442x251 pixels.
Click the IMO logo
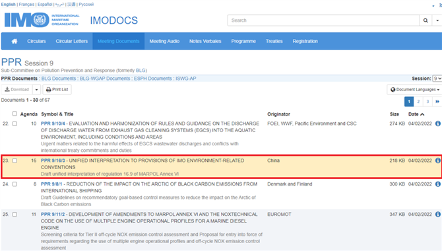click(x=42, y=20)
